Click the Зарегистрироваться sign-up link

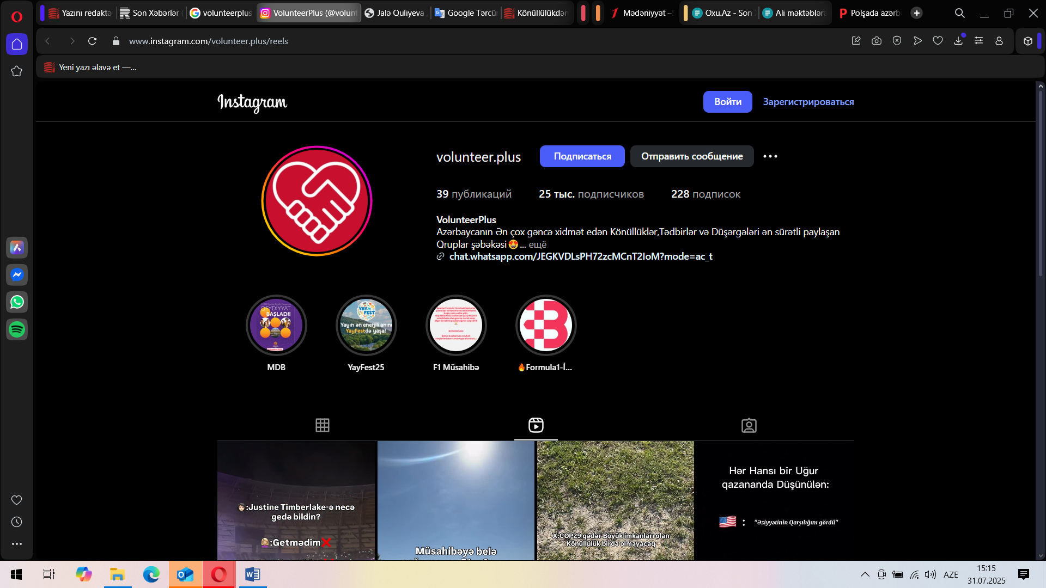(x=808, y=102)
